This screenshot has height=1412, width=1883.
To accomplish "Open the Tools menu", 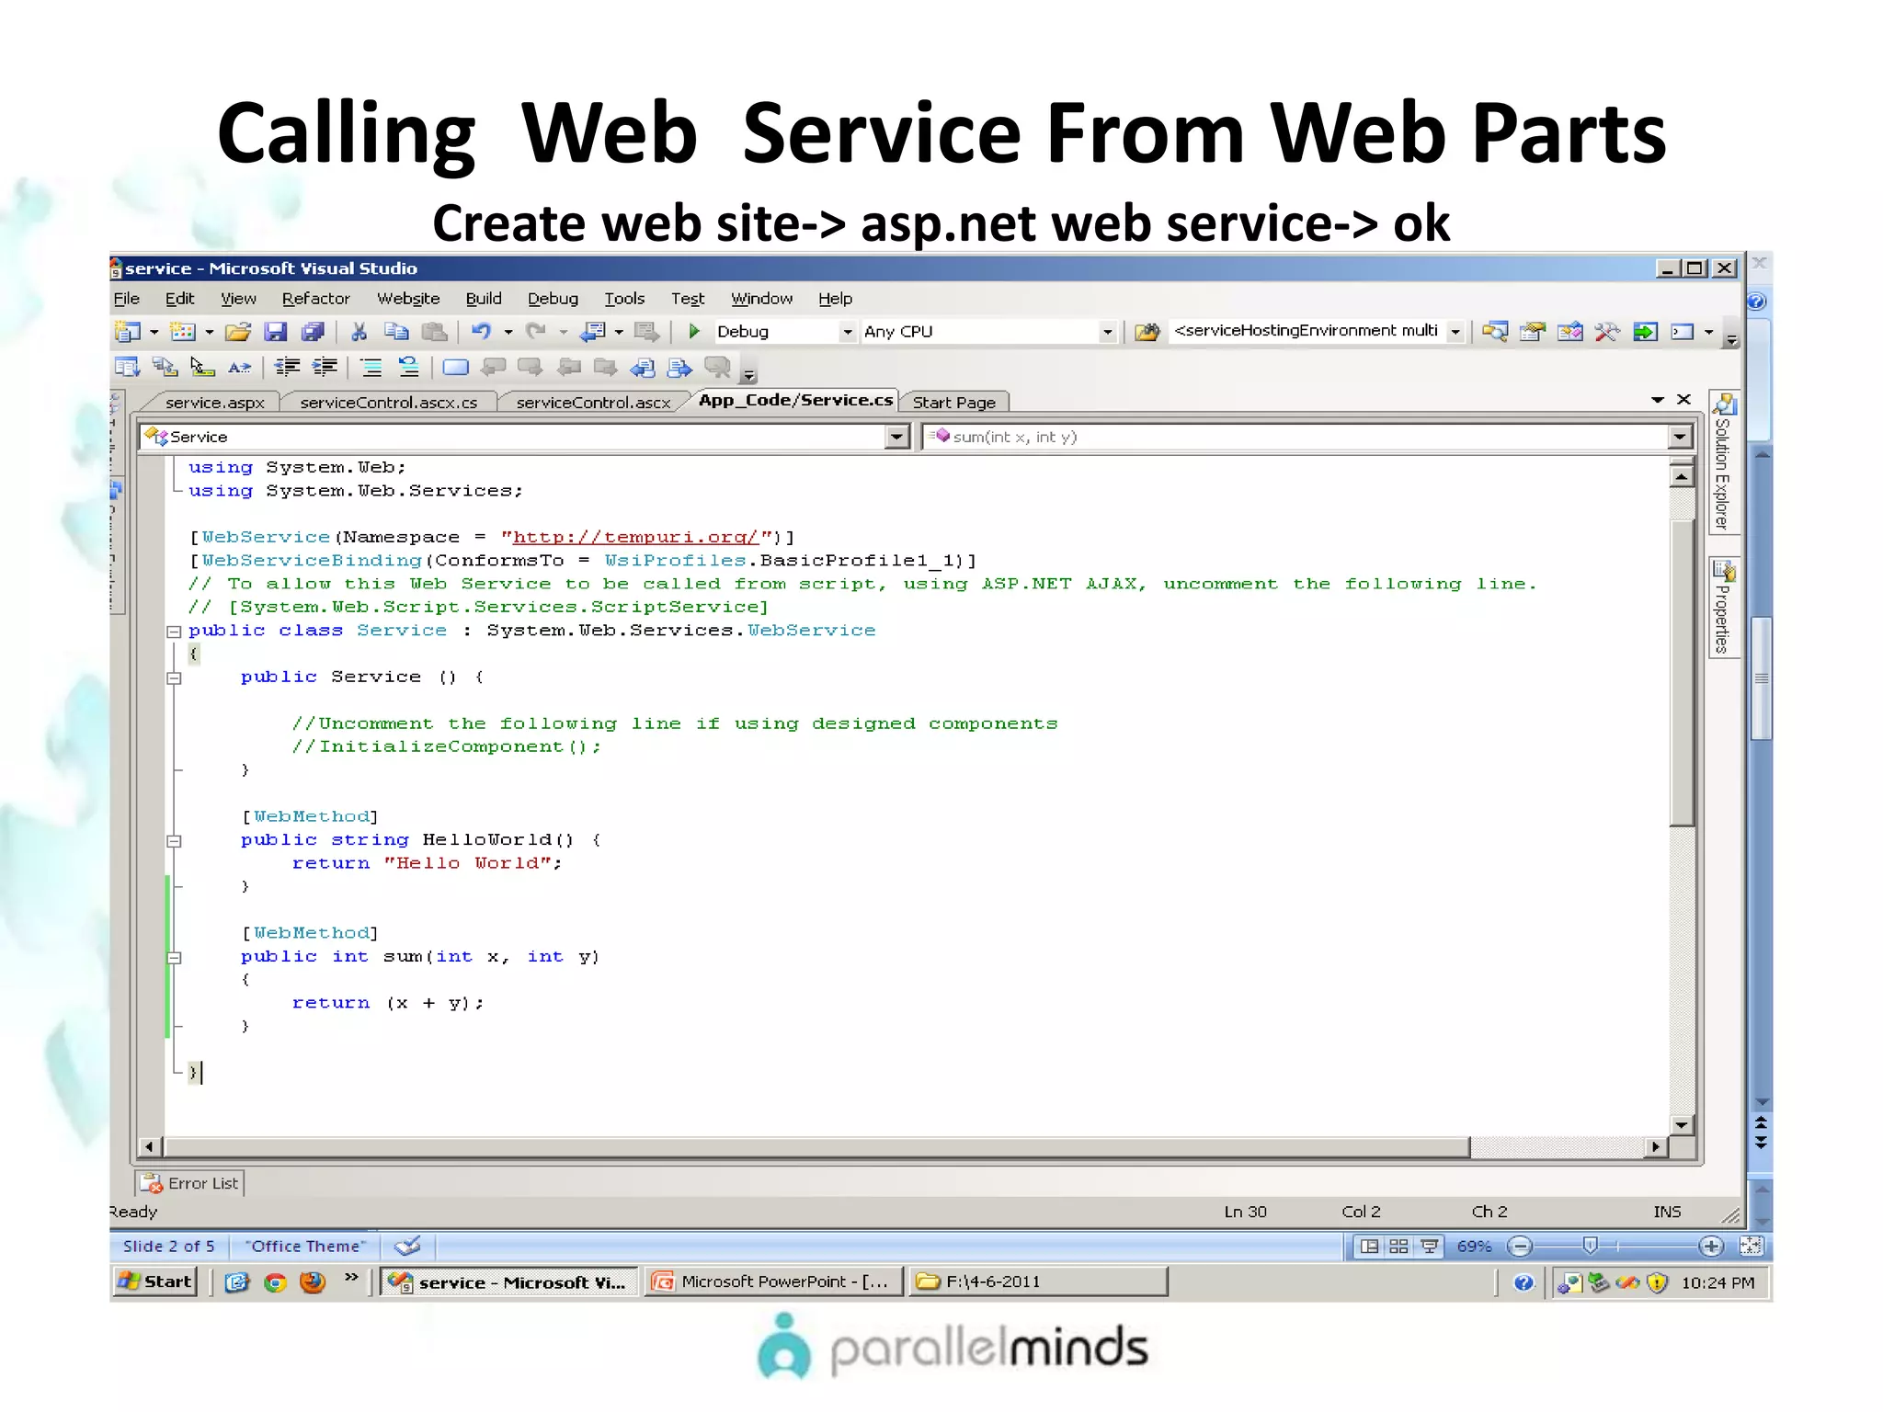I will [x=624, y=299].
